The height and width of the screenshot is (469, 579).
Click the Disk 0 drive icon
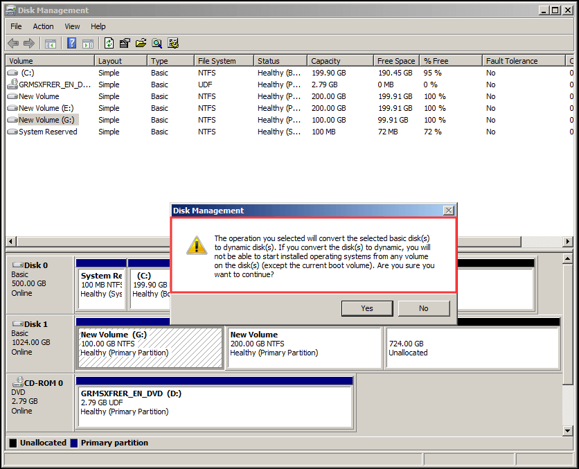pyautogui.click(x=18, y=265)
